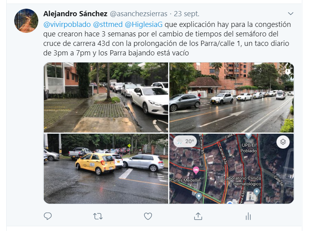Open Alejandro Sánchez's profile avatar

[x=26, y=21]
